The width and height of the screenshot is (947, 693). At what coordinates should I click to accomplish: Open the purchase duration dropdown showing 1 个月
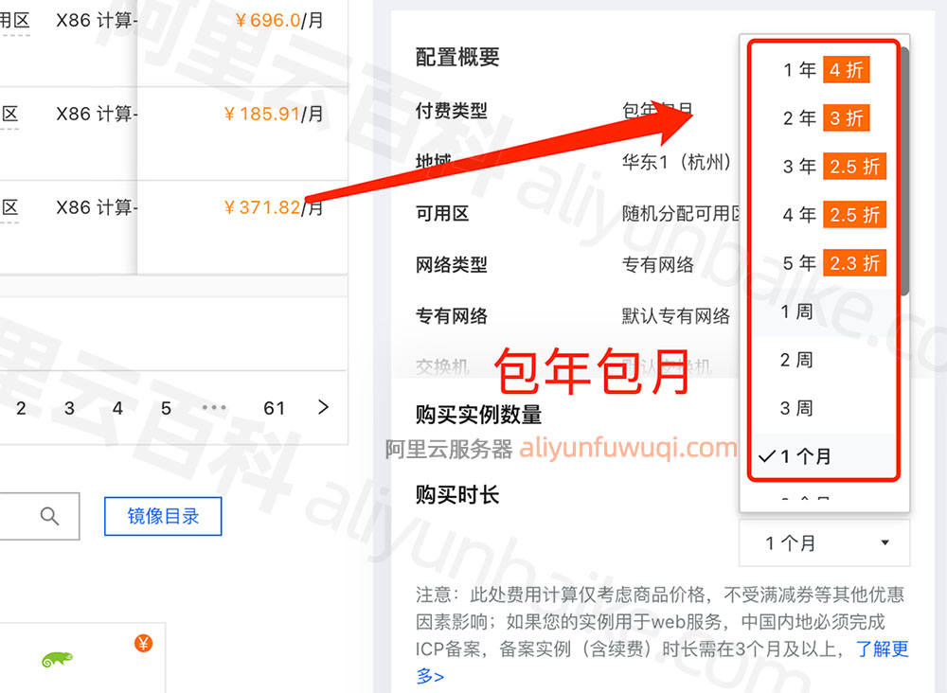click(x=824, y=542)
